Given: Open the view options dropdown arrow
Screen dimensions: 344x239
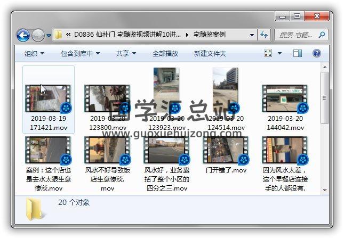Looking at the screenshot, I should click(x=280, y=53).
